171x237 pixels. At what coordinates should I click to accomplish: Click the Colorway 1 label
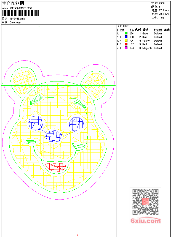(16, 23)
